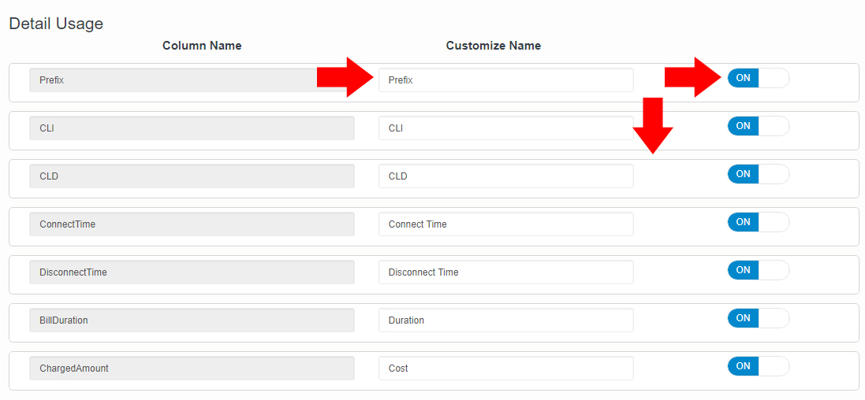Switch off the CLD column toggle

coord(758,174)
